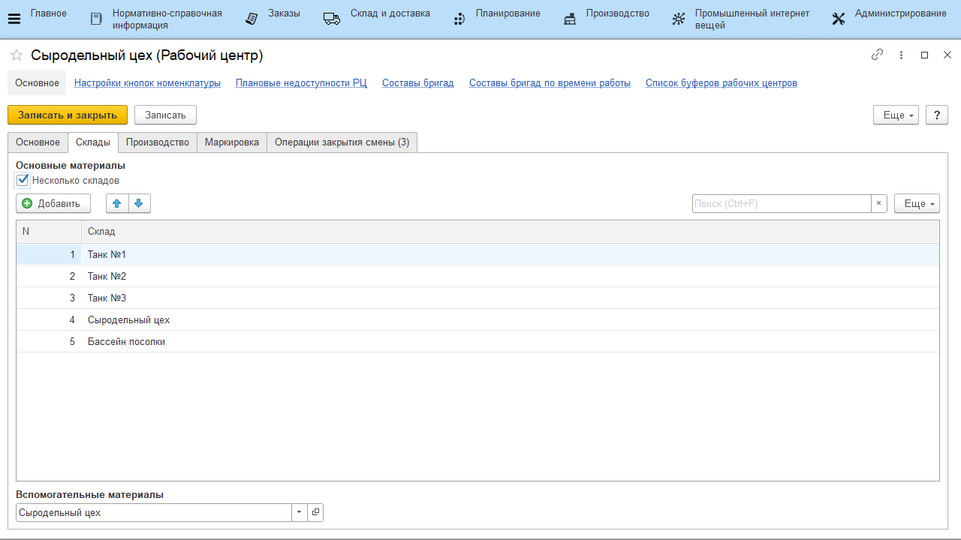961x540 pixels.
Task: Open 'Составы бригад' link
Action: tap(417, 82)
